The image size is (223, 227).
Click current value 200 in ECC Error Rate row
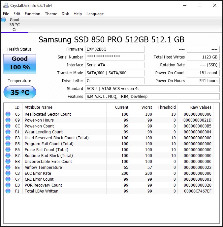[125, 173]
